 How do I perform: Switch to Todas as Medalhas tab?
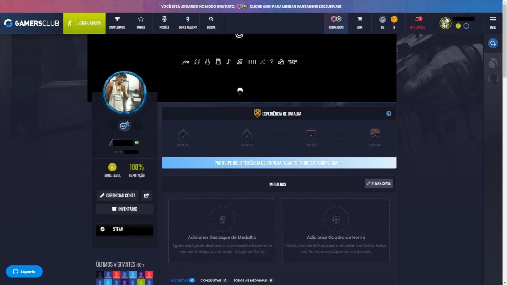[253, 280]
